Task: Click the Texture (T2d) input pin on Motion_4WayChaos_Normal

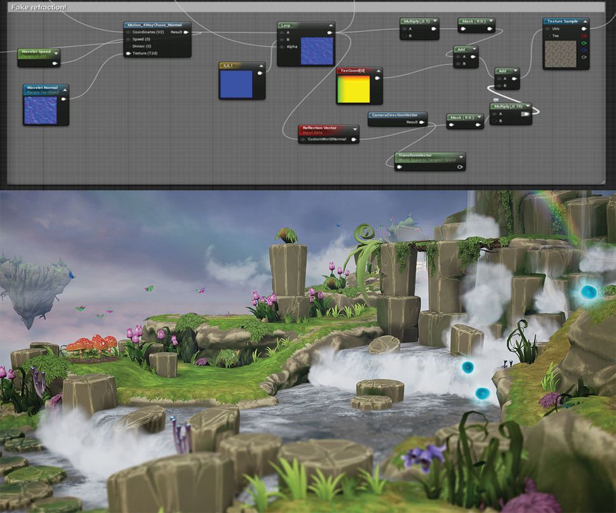Action: pos(128,53)
